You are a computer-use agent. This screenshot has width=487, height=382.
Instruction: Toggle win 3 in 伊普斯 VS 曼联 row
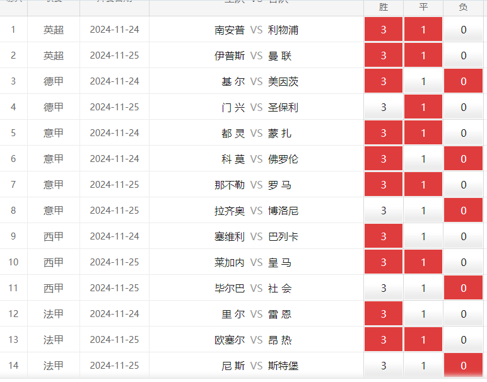[x=384, y=55]
